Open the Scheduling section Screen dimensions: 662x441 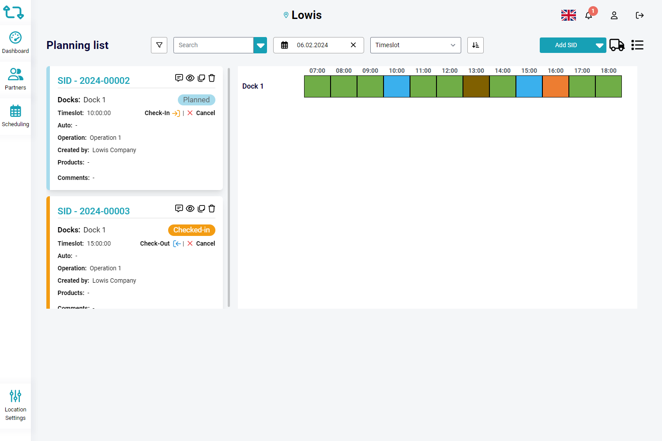click(15, 116)
